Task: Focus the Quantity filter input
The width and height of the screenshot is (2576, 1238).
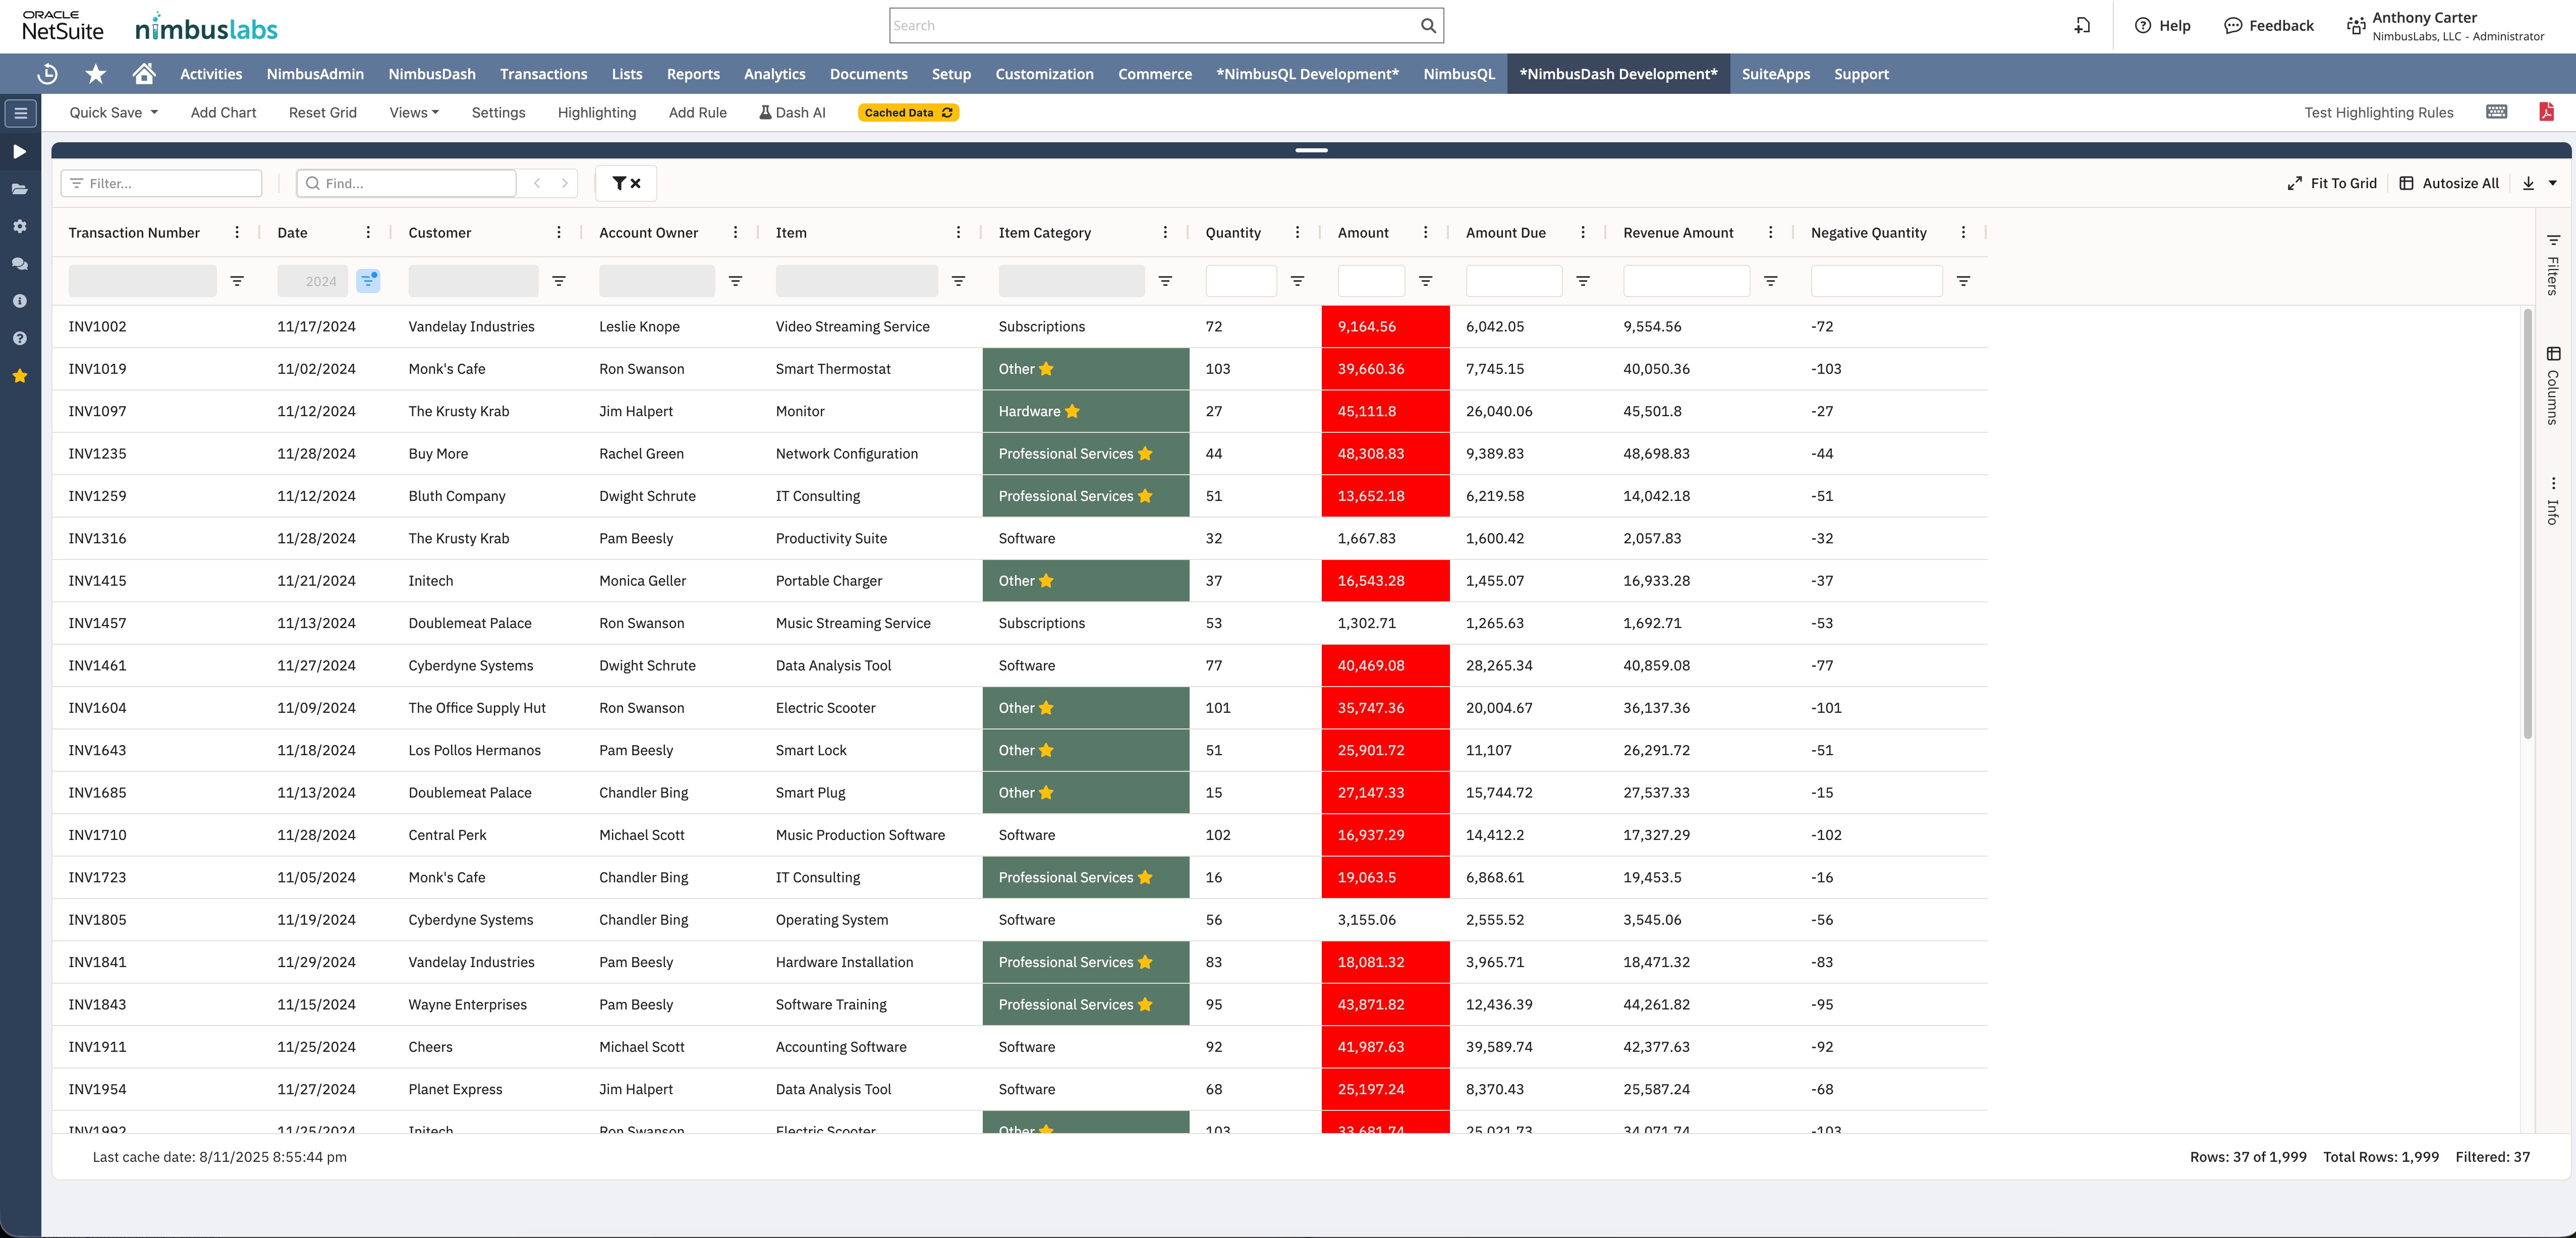Action: tap(1241, 281)
